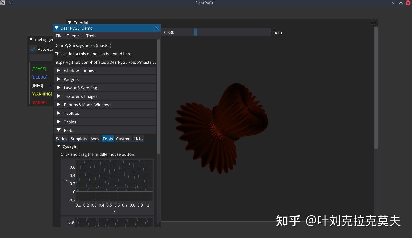
Task: Click the [WARNING] log entry
Action: tap(42, 94)
